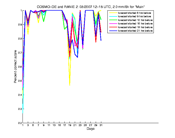Click the "Percent correct score" y-axis label
The height and width of the screenshot is (138, 175).
click(15, 67)
